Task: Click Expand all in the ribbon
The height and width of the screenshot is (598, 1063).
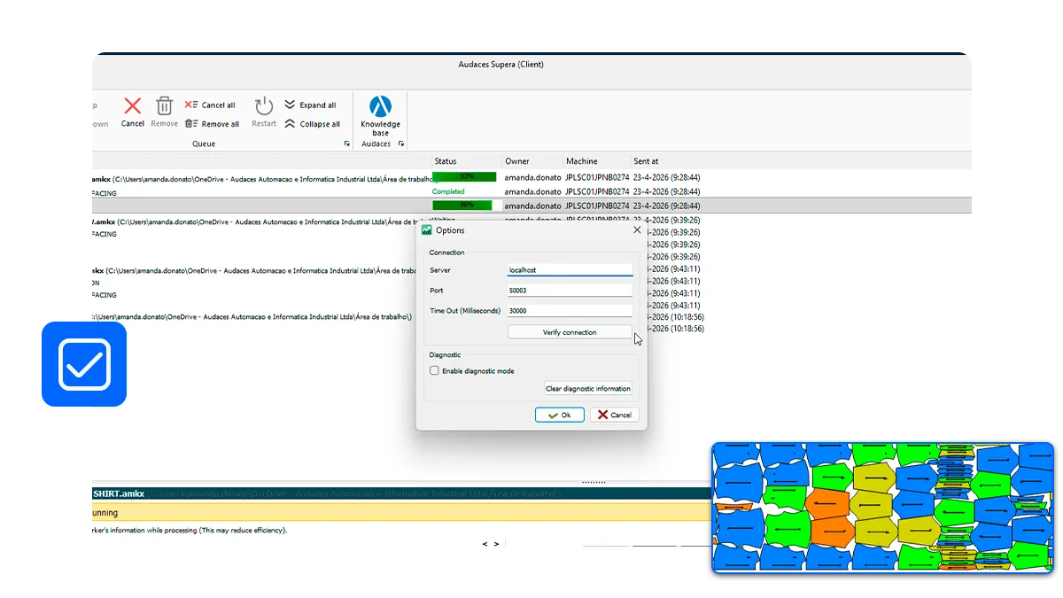Action: pos(310,105)
